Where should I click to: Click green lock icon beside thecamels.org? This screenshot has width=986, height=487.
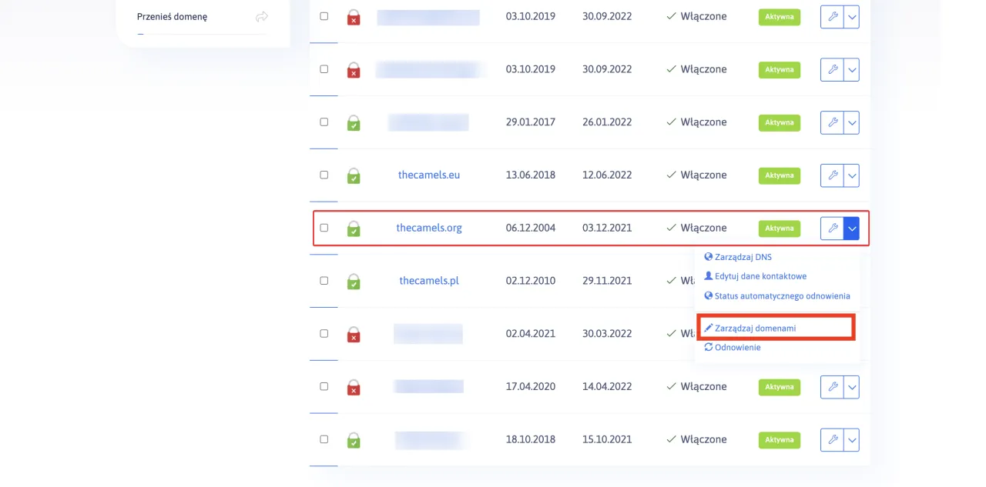(x=354, y=228)
